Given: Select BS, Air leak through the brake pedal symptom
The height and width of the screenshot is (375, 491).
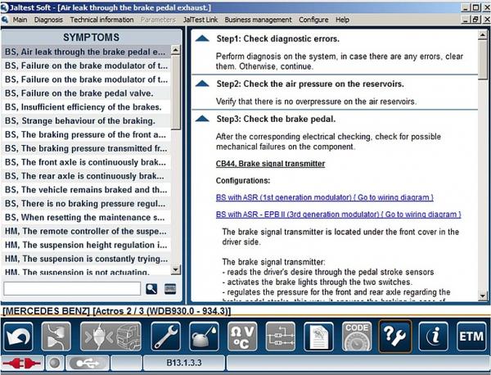Looking at the screenshot, I should click(x=86, y=52).
